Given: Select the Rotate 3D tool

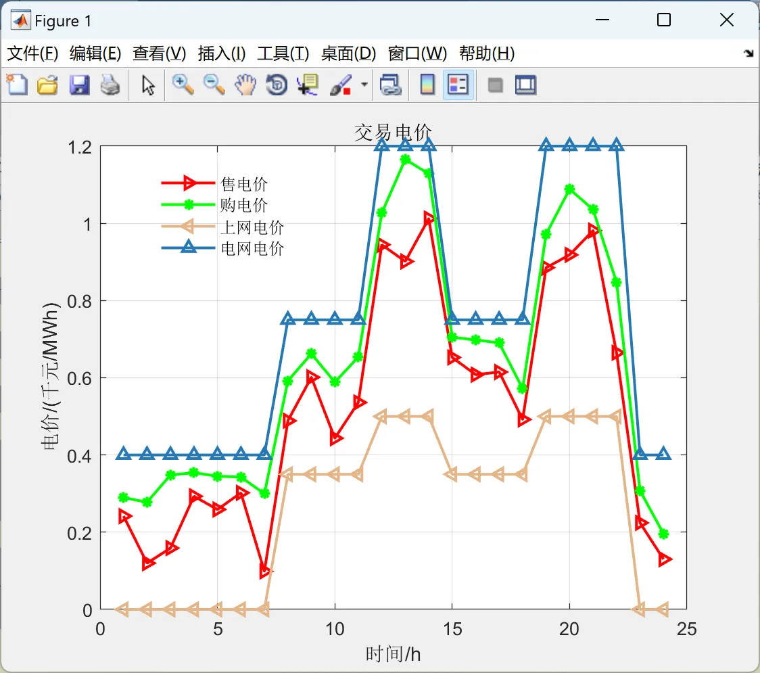Looking at the screenshot, I should (x=277, y=85).
